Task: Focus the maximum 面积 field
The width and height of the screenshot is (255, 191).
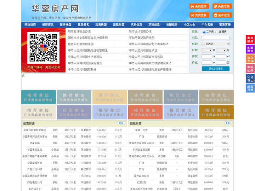Action: pos(221,56)
